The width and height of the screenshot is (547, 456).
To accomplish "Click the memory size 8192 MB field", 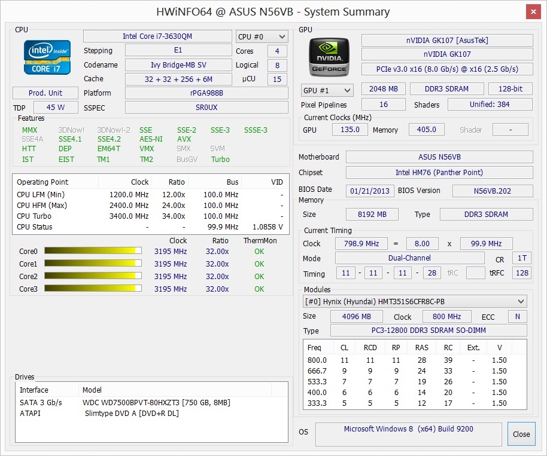I will [x=372, y=214].
